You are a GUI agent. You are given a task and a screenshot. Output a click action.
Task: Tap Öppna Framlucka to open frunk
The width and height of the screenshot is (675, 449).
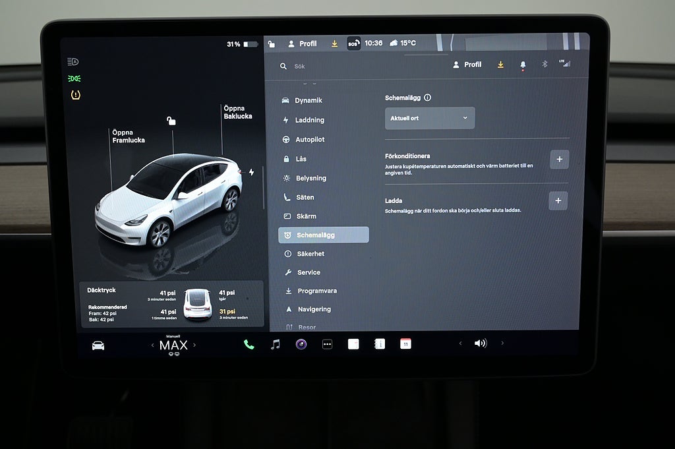[129, 136]
